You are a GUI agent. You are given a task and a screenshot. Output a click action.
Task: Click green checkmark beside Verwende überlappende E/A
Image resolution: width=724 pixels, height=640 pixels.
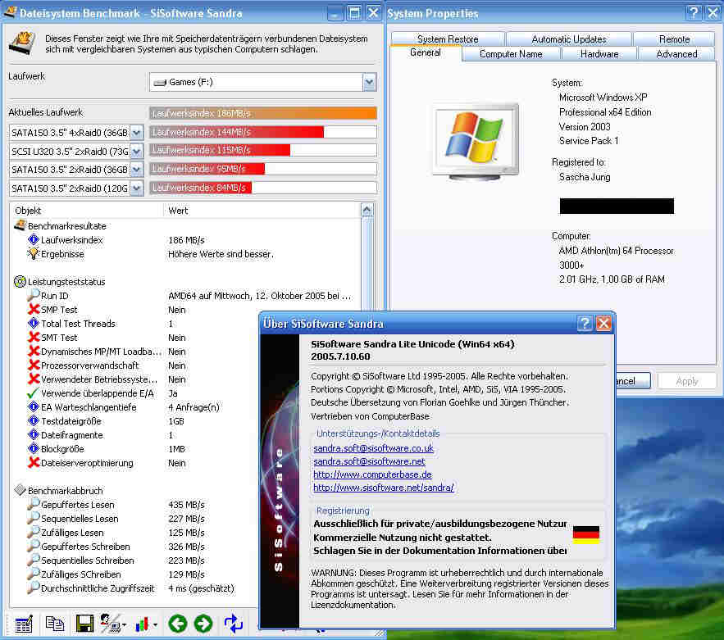(x=33, y=393)
